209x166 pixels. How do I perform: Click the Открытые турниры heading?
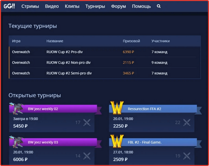(x=35, y=95)
